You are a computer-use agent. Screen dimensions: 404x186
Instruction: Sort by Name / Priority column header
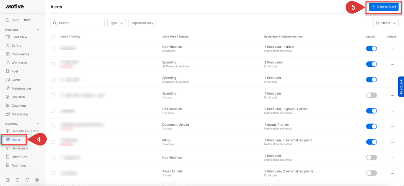70,37
